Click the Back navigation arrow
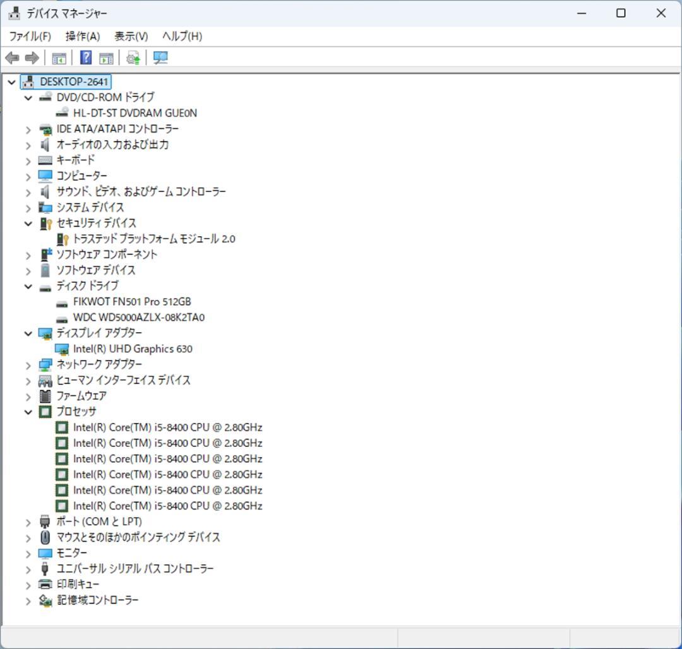 [11, 57]
